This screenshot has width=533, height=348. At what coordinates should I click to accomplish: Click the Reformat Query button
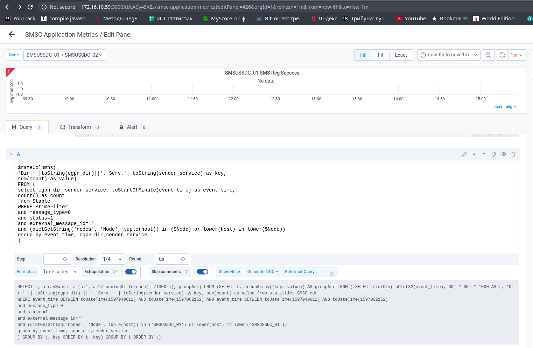(300, 271)
